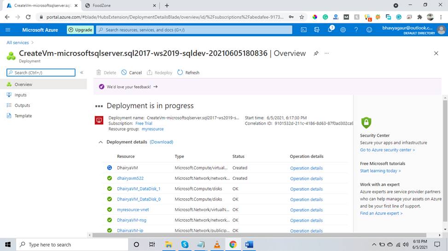Image resolution: width=448 pixels, height=251 pixels.
Task: Cancel the in-progress deployment
Action: [131, 73]
